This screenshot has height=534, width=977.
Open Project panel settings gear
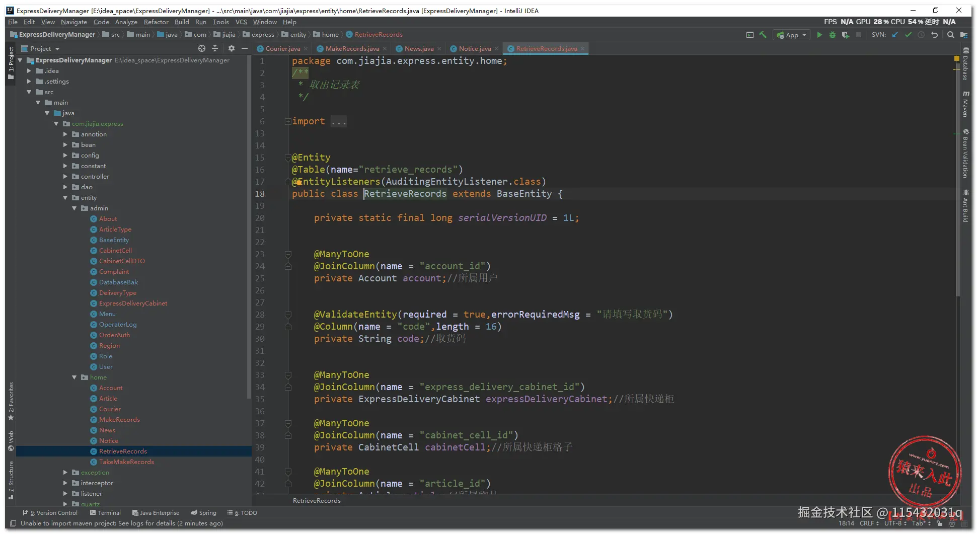[x=231, y=49]
